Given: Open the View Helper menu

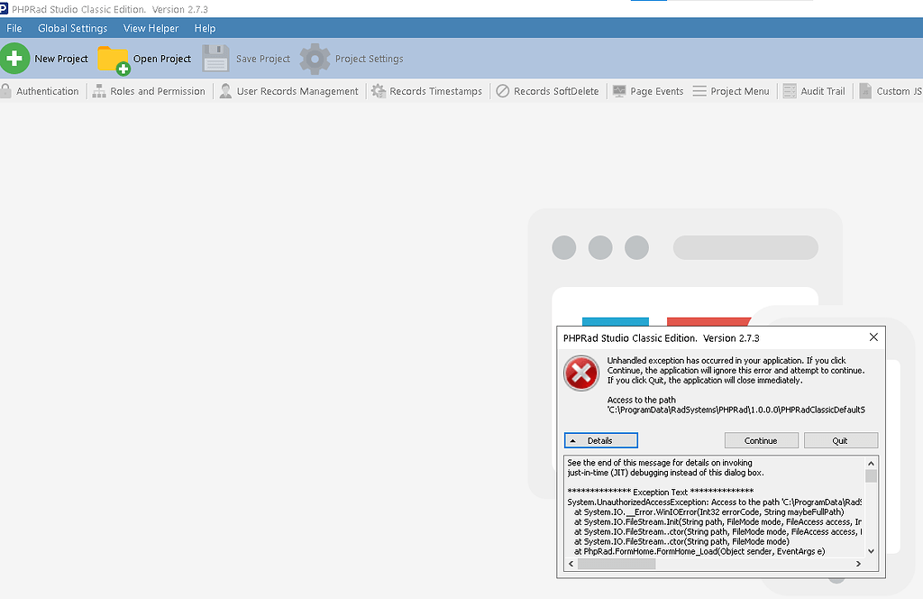Looking at the screenshot, I should pos(151,28).
